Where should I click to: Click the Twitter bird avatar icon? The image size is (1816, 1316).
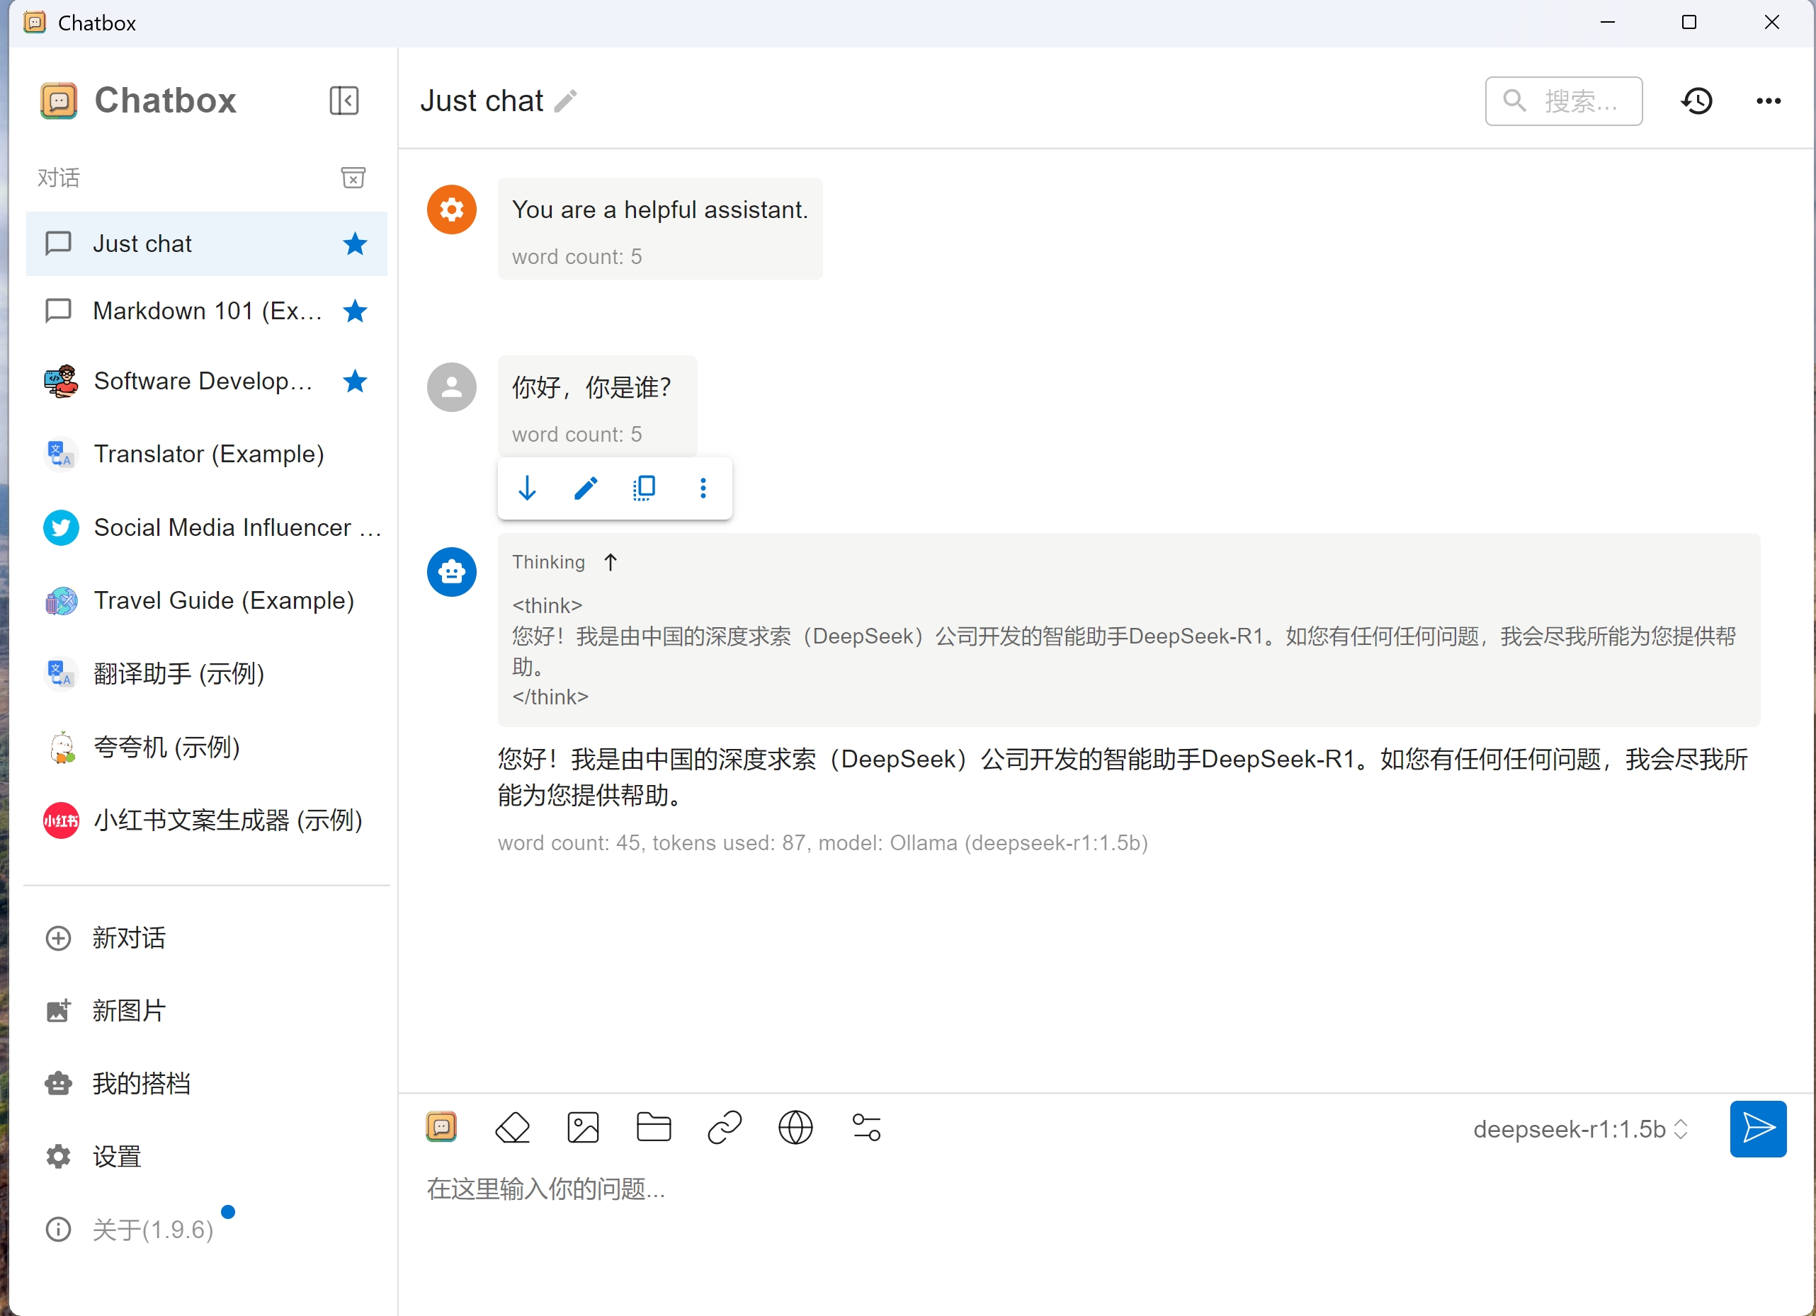coord(61,527)
